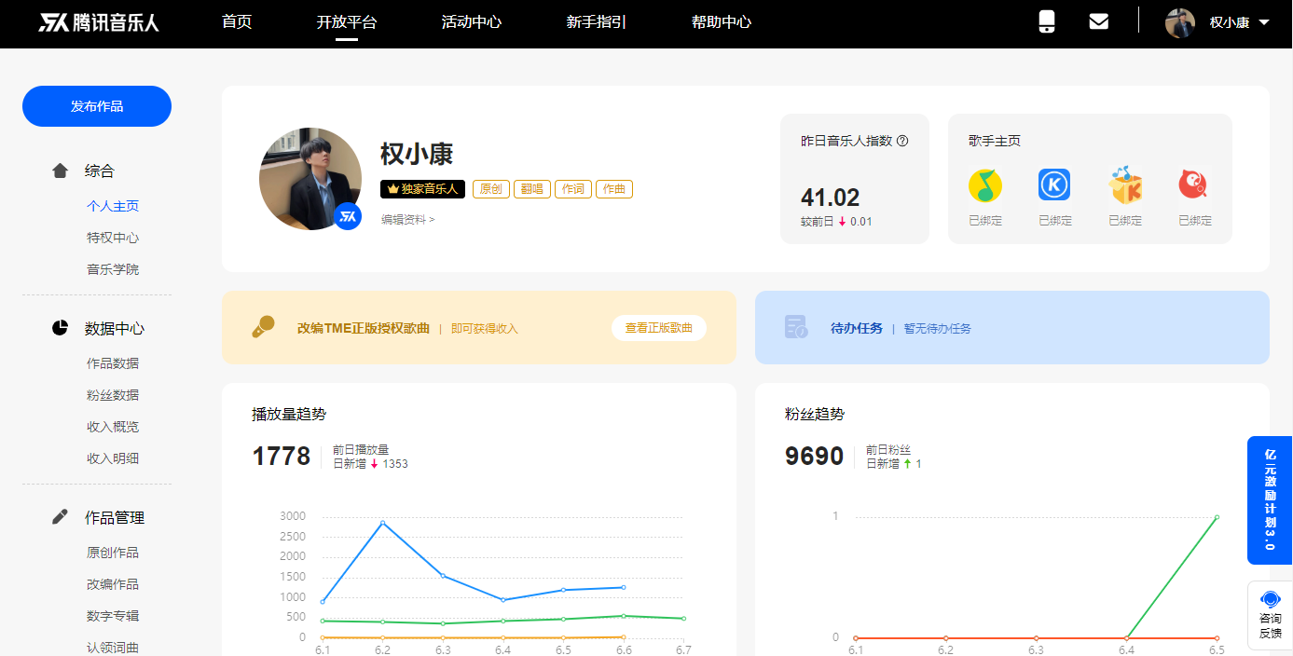Click the 权小康 profile avatar photo

pos(309,178)
